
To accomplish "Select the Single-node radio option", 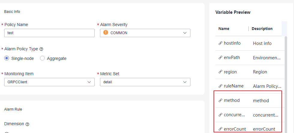I will click(7, 58).
